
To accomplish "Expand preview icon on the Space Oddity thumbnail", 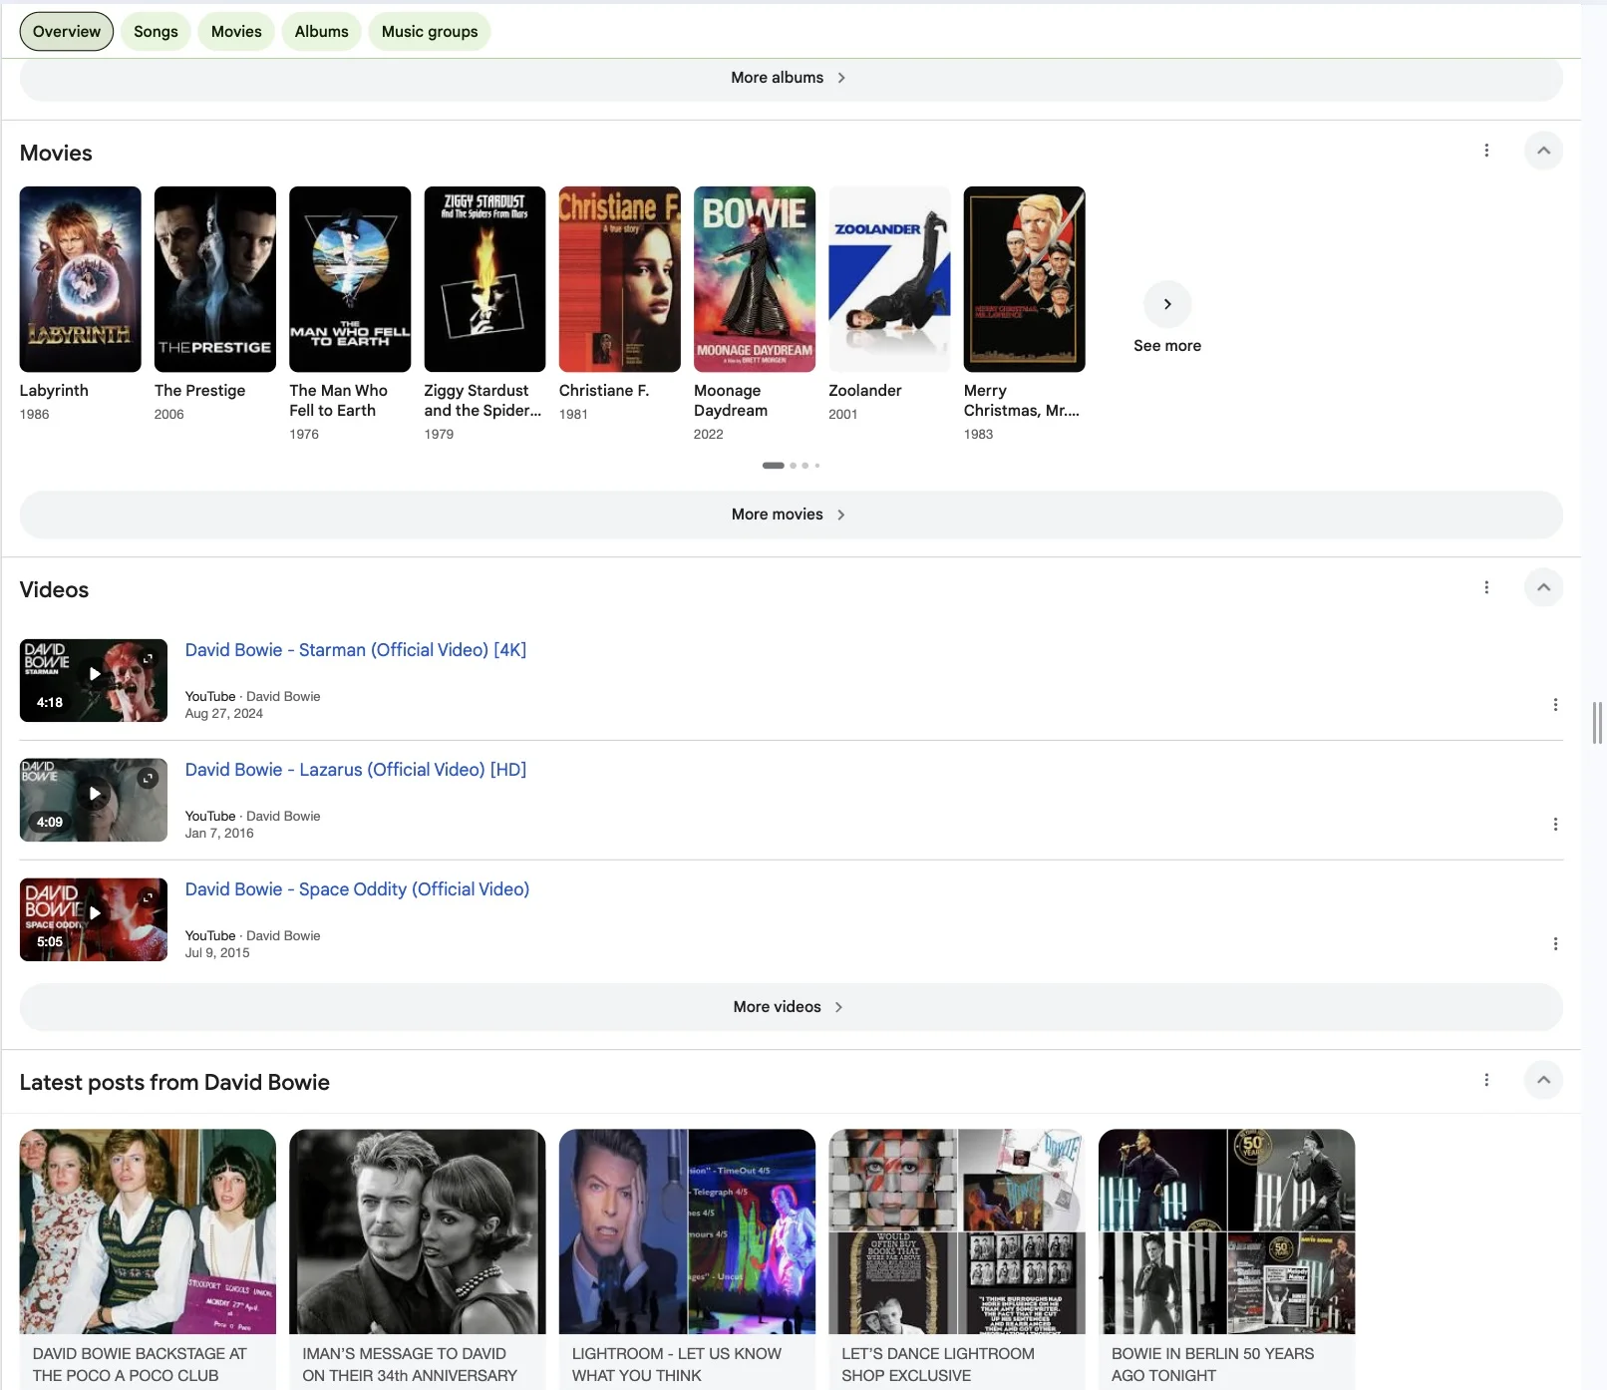I will (148, 897).
